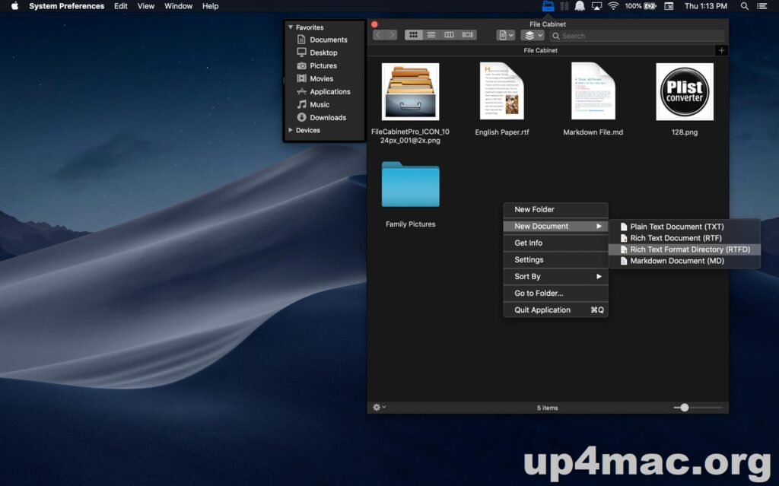Open the gear action menu at bottom left
779x486 pixels.
click(379, 407)
